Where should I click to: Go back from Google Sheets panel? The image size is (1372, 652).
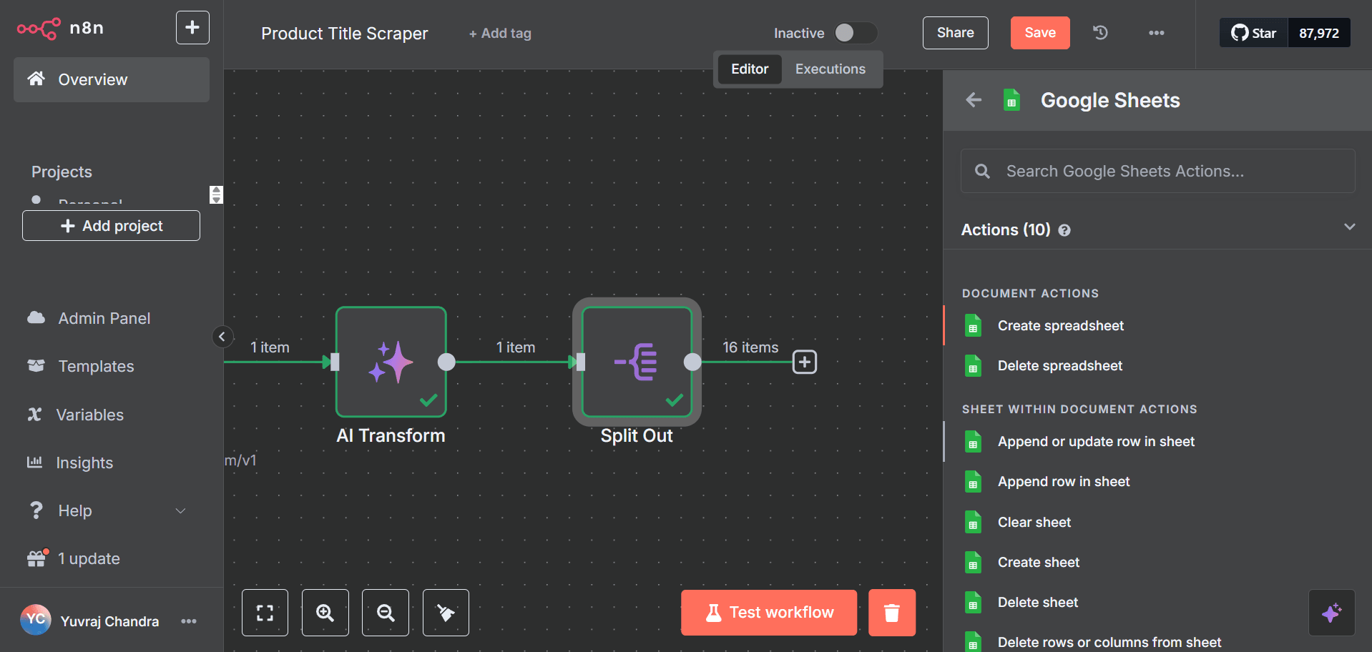tap(974, 100)
